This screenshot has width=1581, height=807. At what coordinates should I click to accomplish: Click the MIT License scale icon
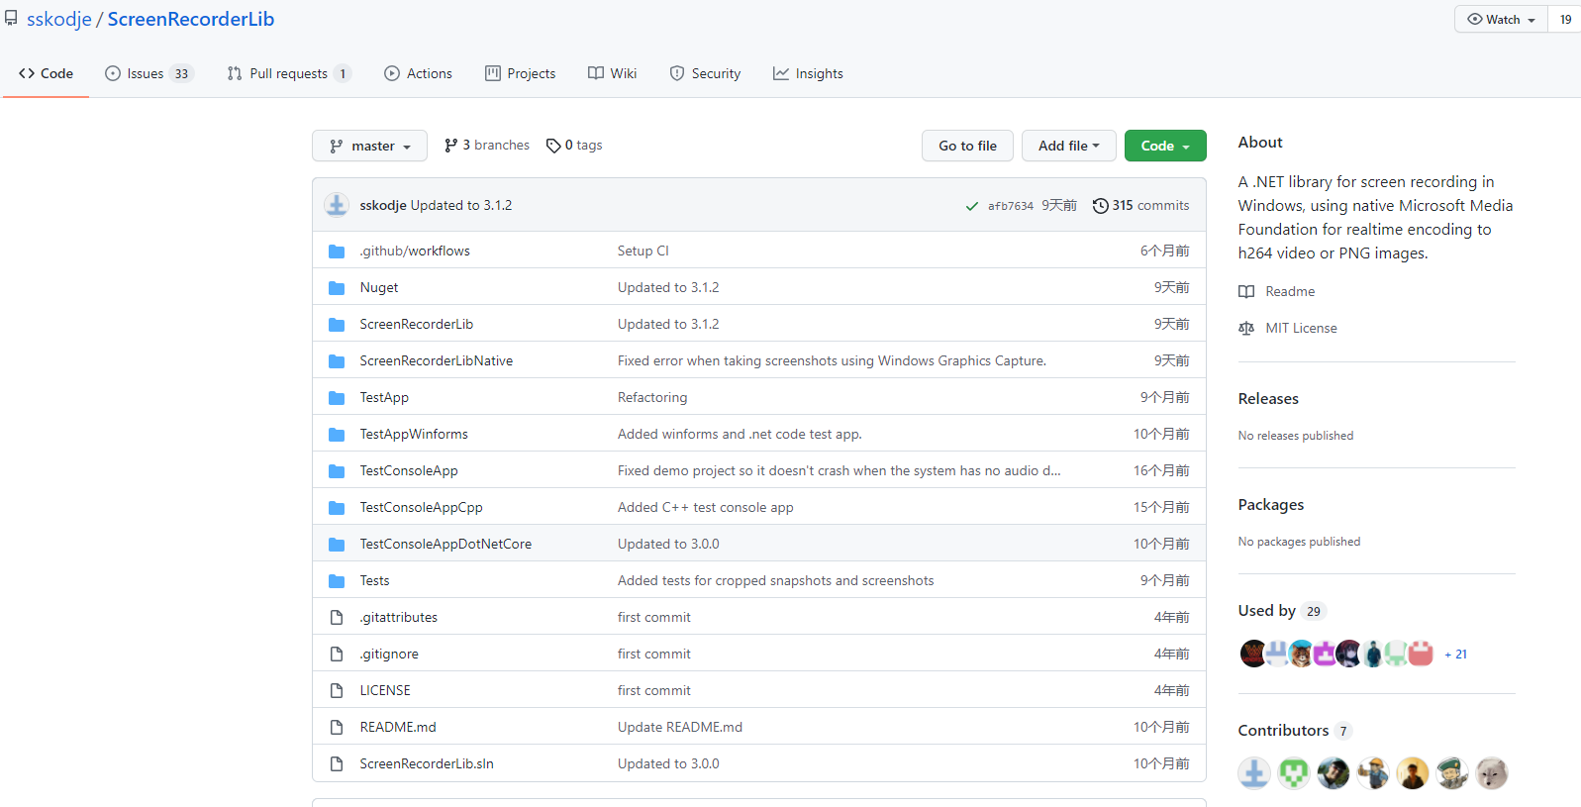pos(1246,329)
